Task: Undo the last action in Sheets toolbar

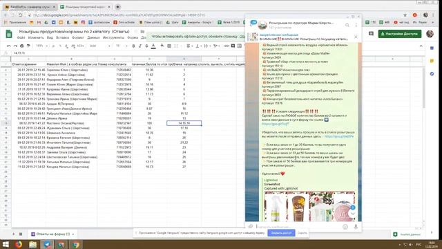Action: (x=9, y=46)
